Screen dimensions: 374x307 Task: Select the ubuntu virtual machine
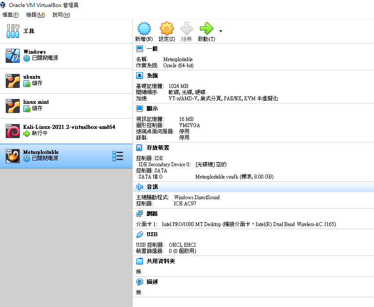pyautogui.click(x=66, y=81)
